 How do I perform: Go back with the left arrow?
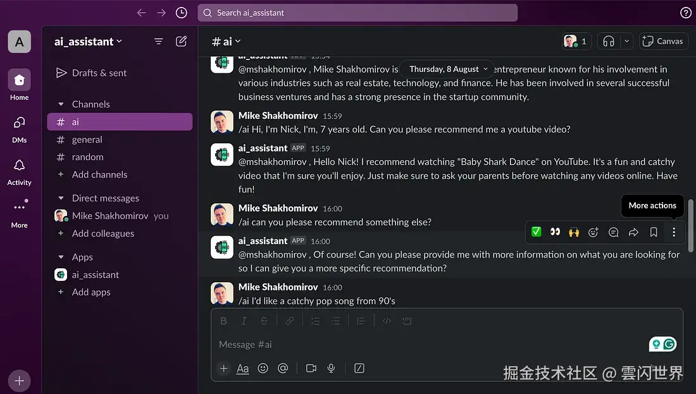[141, 13]
